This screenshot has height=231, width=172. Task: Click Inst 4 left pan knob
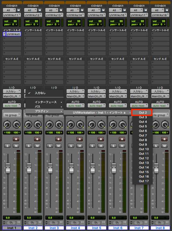pos(71,124)
